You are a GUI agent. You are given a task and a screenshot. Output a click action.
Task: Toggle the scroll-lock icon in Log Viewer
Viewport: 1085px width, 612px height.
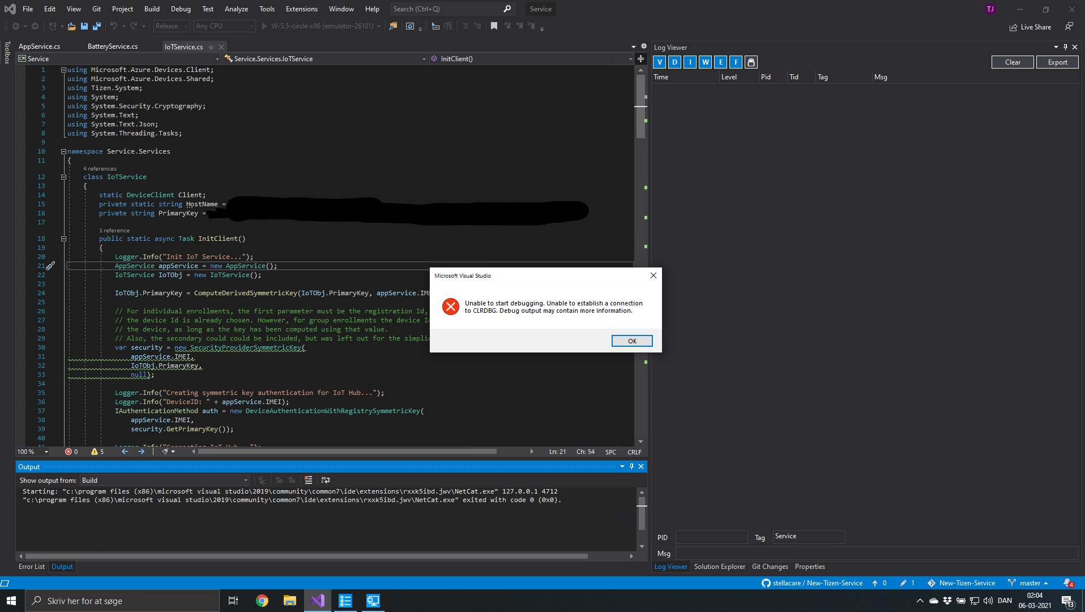coord(751,62)
